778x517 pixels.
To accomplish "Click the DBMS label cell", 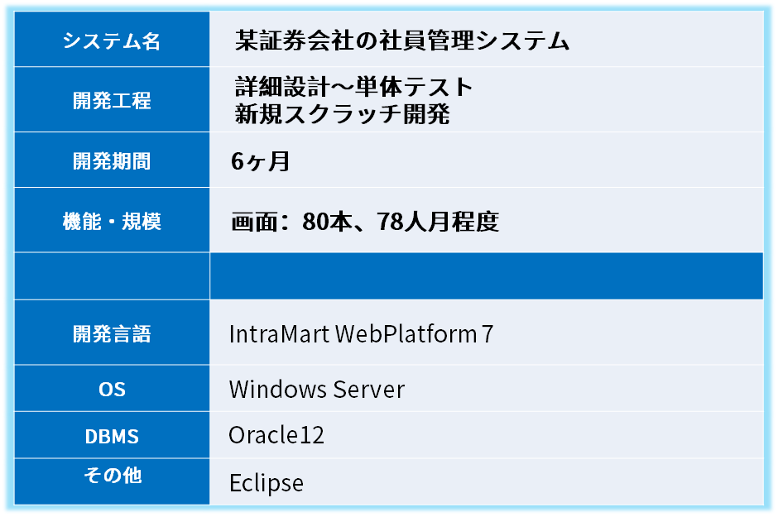I will click(112, 436).
